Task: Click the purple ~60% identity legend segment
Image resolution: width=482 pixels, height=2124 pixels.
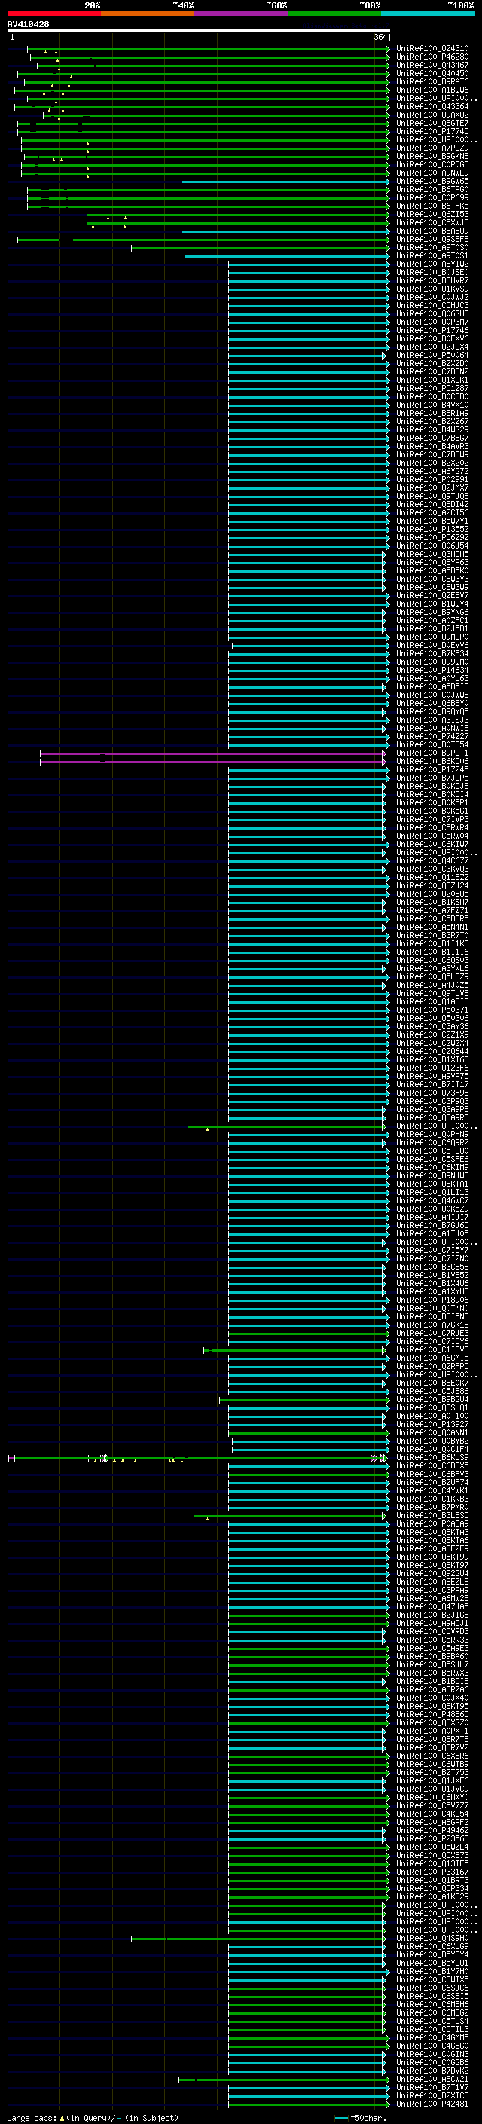Action: (240, 14)
